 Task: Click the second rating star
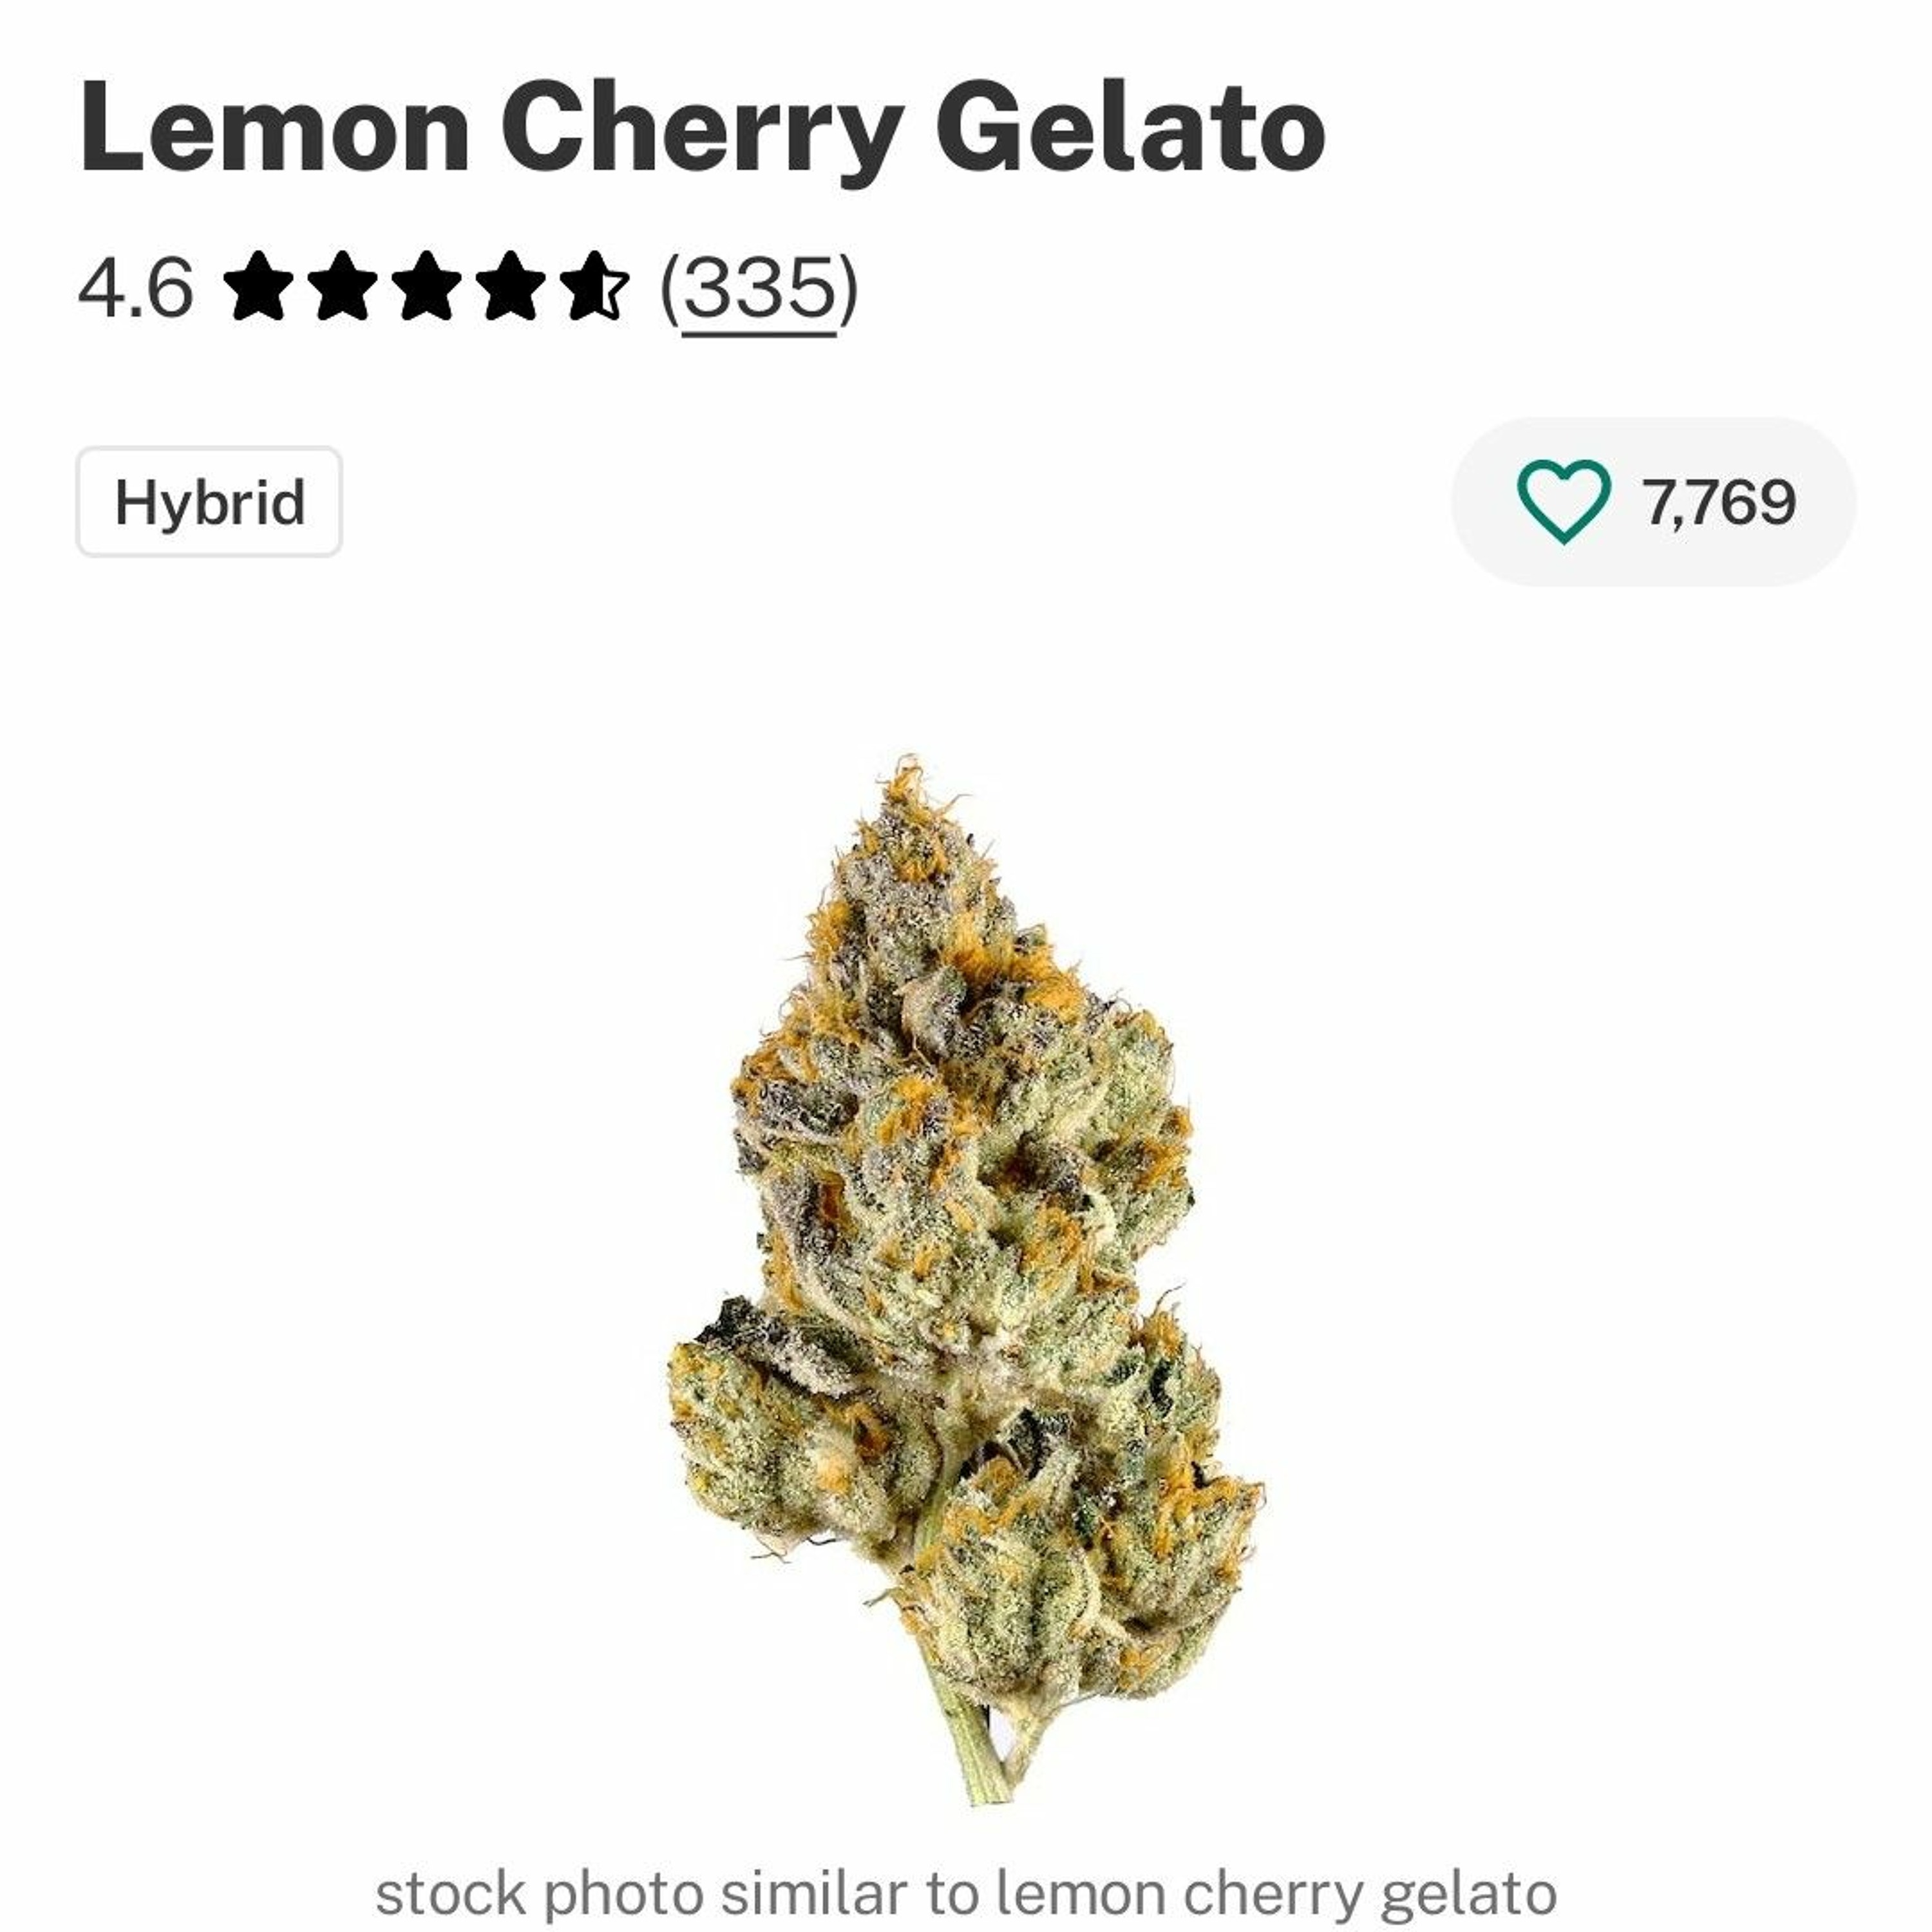(343, 286)
